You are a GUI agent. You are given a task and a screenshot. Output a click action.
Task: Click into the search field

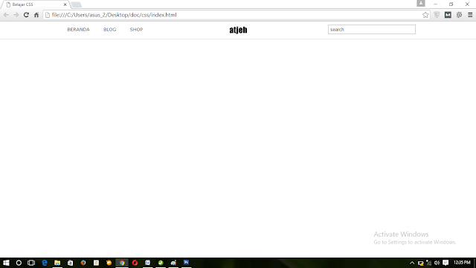372,30
